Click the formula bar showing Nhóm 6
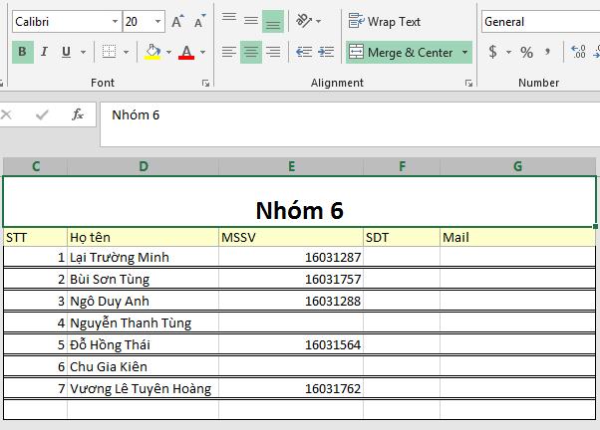This screenshot has height=430, width=600. tap(350, 124)
